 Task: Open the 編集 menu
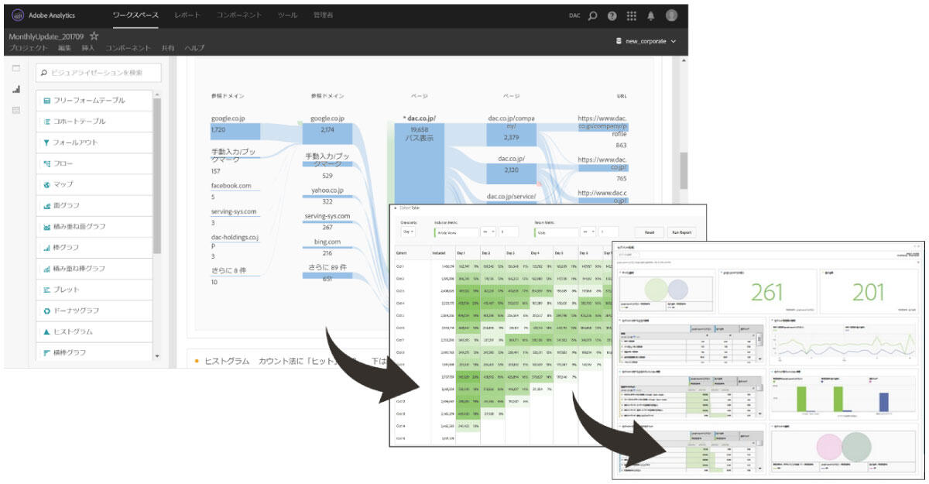click(64, 48)
